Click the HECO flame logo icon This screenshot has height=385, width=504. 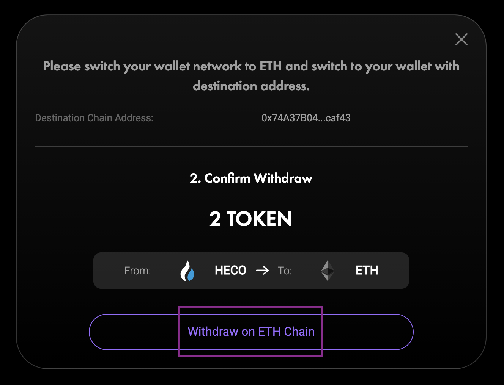pyautogui.click(x=187, y=271)
